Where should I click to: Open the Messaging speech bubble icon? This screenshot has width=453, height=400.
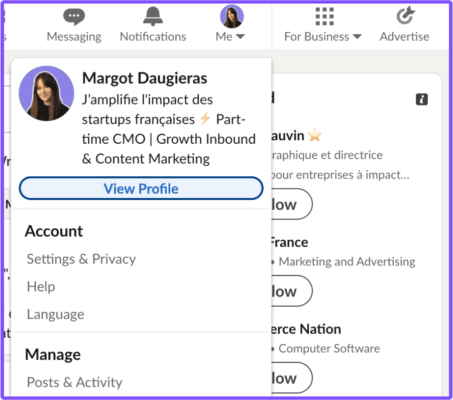point(74,17)
